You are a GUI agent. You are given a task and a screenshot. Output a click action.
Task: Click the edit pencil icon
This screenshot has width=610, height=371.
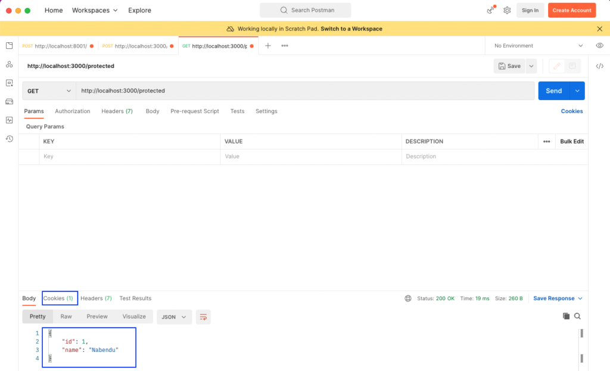click(557, 66)
